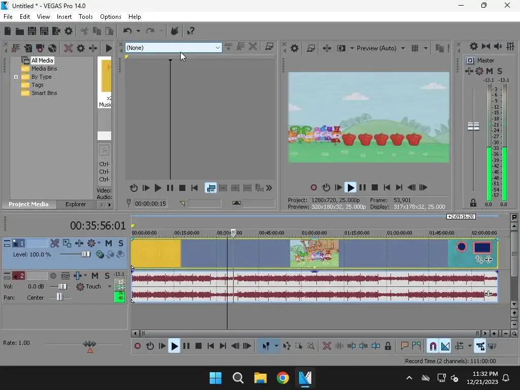
Task: Open the Insert menu
Action: 64,17
